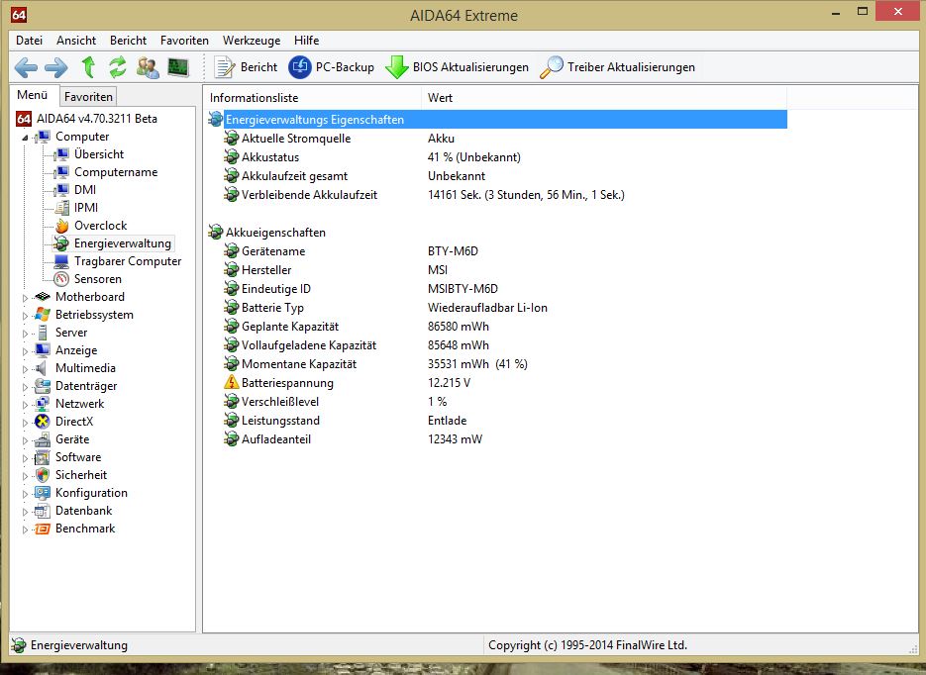Open the Bericht menu
This screenshot has height=675, width=926.
pos(128,41)
